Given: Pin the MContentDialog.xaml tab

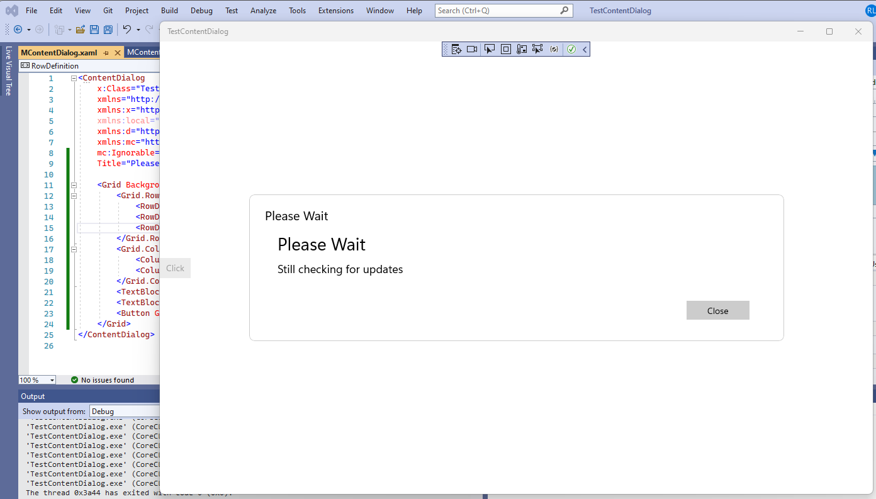Looking at the screenshot, I should [106, 53].
